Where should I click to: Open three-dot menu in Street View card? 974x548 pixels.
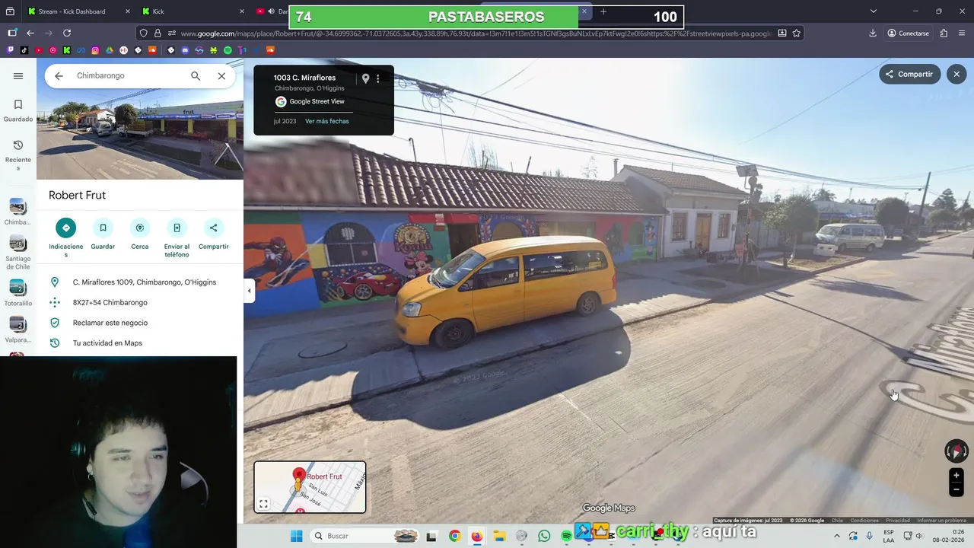377,78
